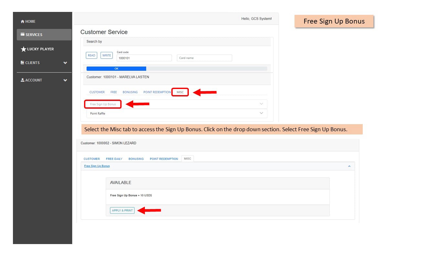
Task: Open Point Redemption tab for Simon Lezard
Action: [x=164, y=159]
